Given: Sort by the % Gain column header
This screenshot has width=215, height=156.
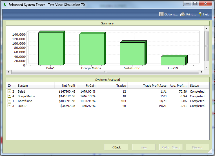Looking at the screenshot, I should [x=87, y=86].
